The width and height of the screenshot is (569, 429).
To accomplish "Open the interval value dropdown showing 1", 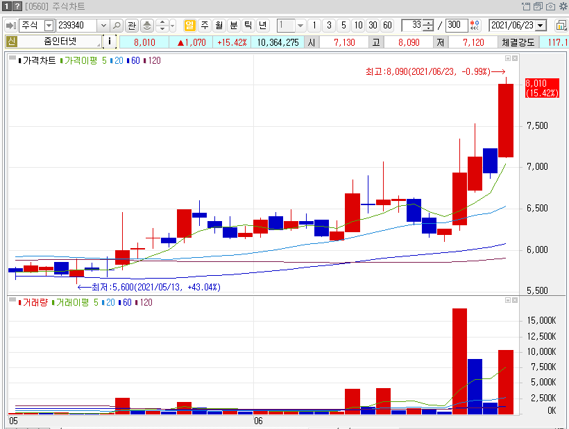I will 300,26.
